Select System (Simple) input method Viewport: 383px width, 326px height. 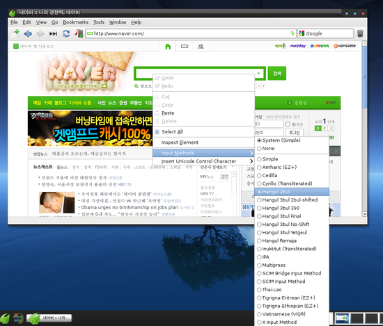[x=292, y=140]
